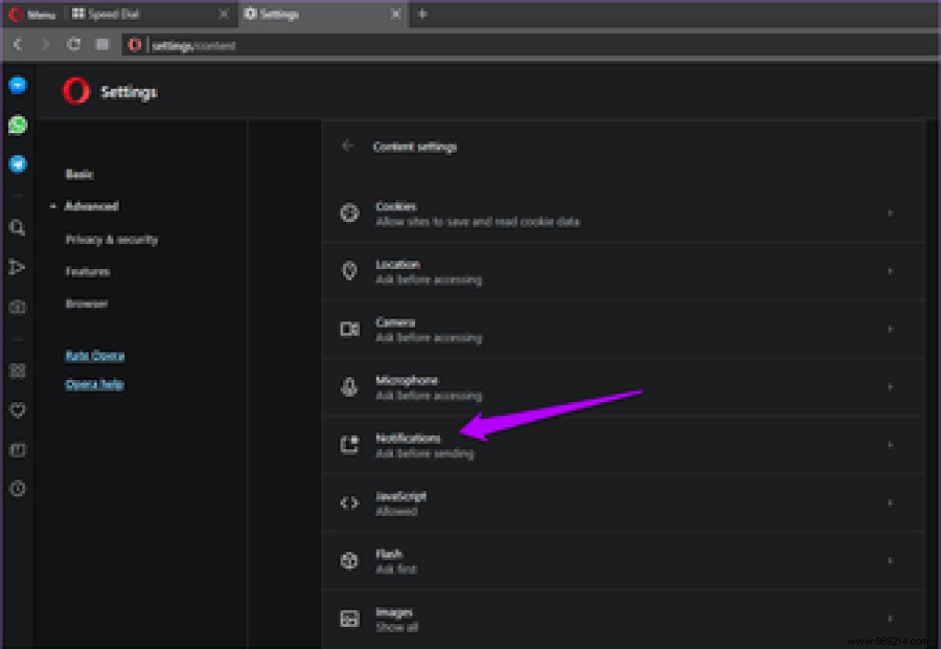Click the Rate Opera link
941x649 pixels.
click(x=94, y=354)
